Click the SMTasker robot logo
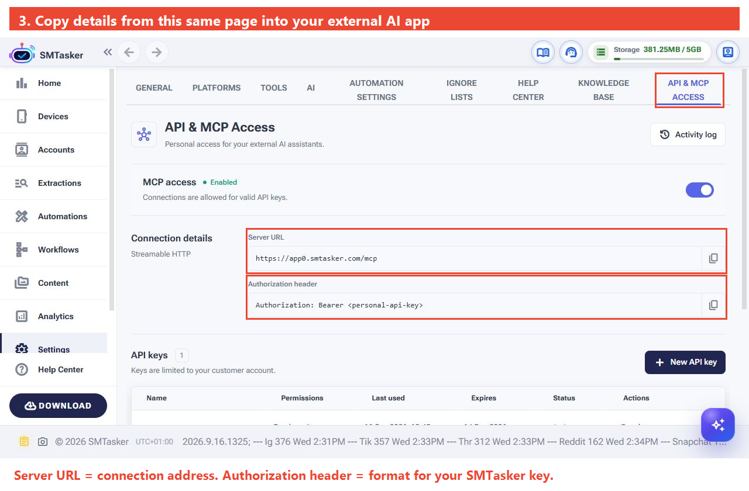The width and height of the screenshot is (749, 491). point(22,53)
